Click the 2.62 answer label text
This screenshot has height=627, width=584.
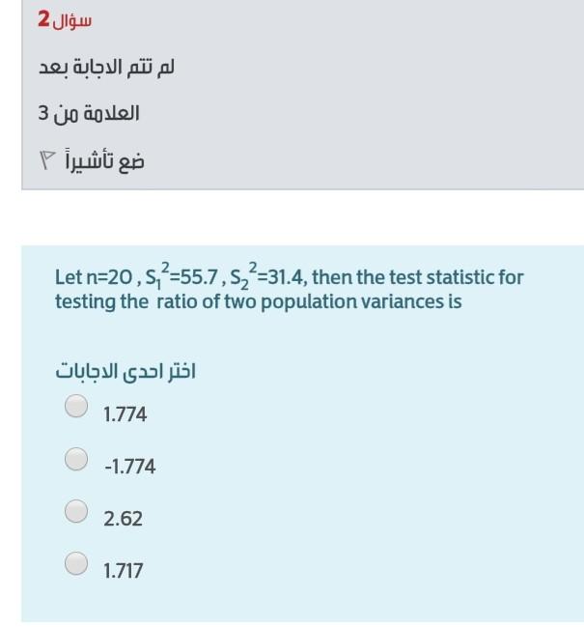click(123, 518)
